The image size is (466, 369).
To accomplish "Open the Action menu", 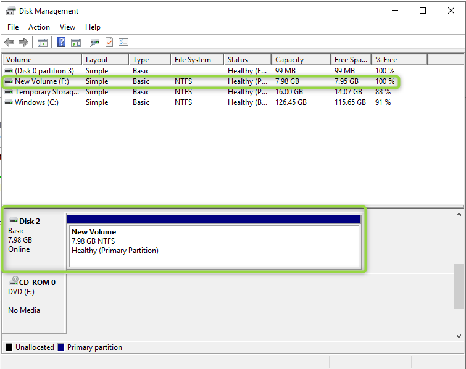I will coord(39,27).
